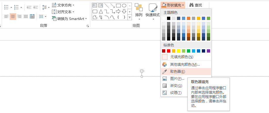269x113 pixels.
Task: Choose the 取色器 eyedropper option
Action: (186, 72)
